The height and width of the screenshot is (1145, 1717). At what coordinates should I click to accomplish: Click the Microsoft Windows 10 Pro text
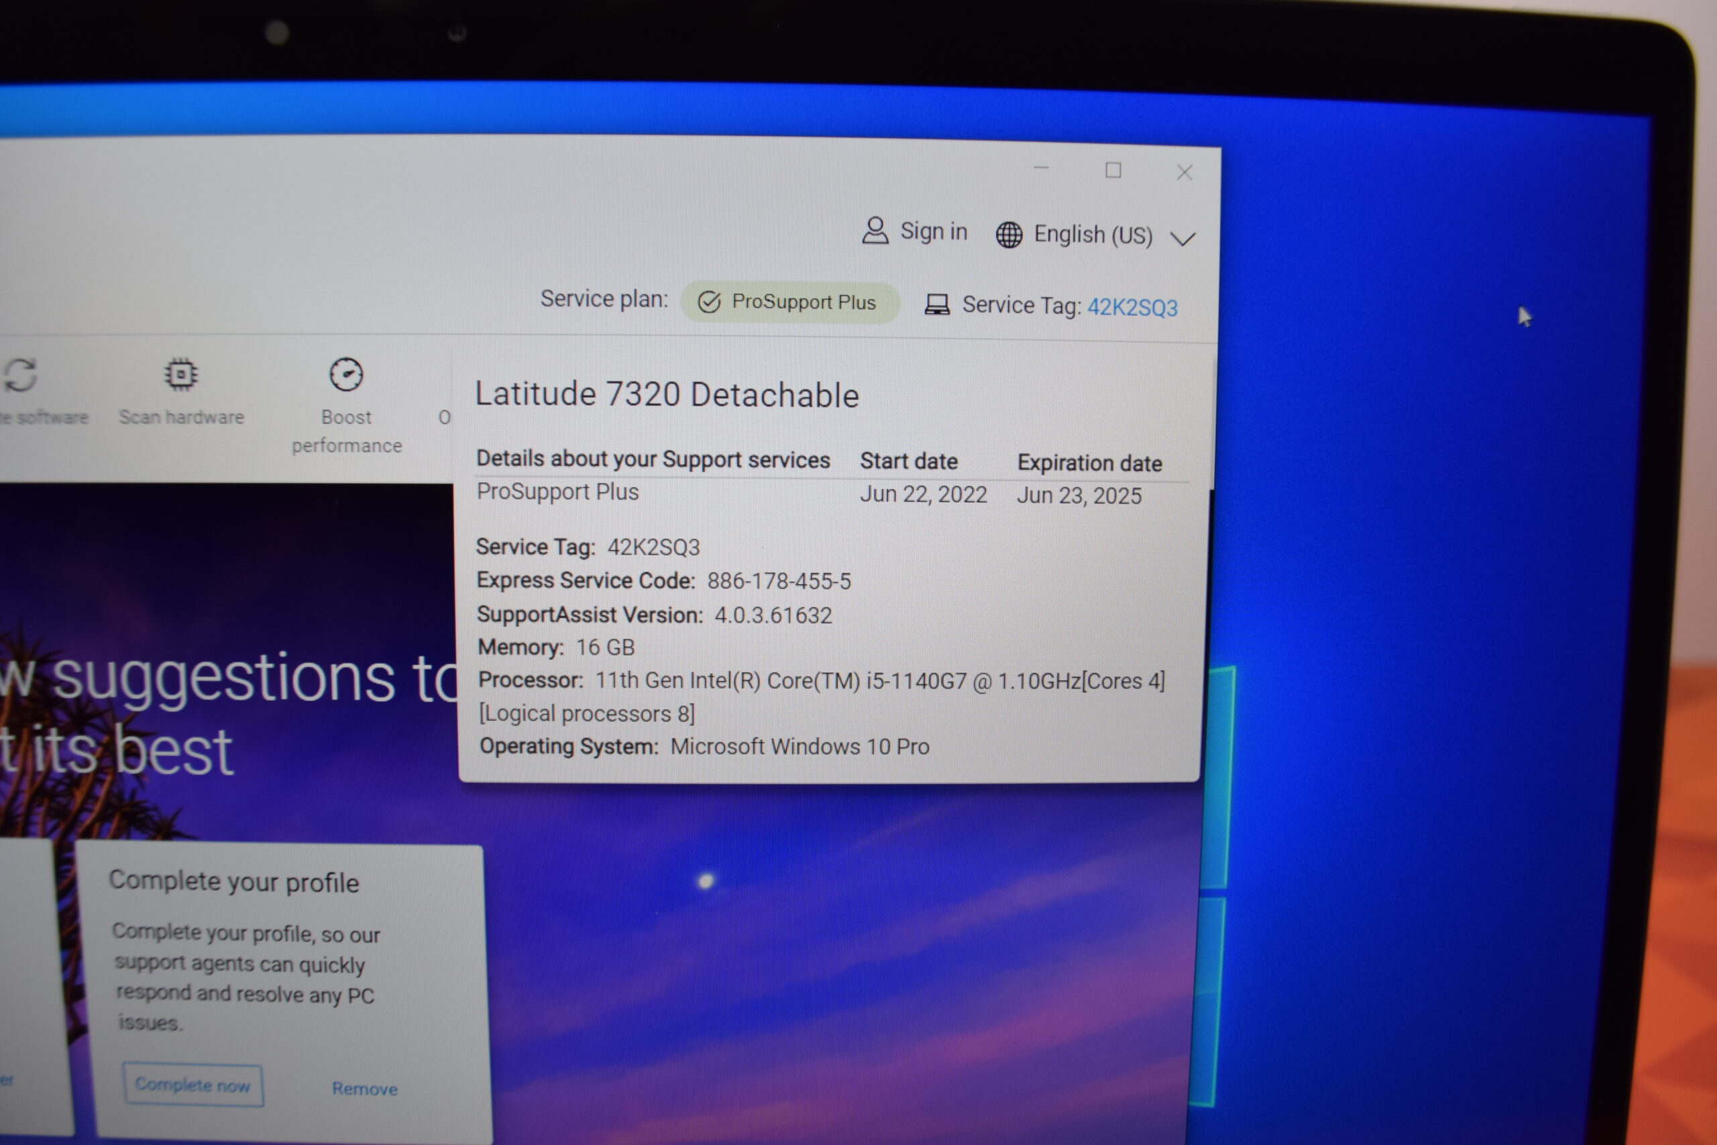(x=800, y=747)
